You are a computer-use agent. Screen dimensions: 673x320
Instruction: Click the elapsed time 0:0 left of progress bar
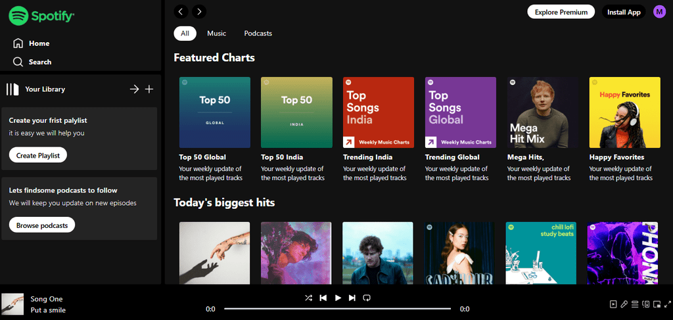point(211,309)
